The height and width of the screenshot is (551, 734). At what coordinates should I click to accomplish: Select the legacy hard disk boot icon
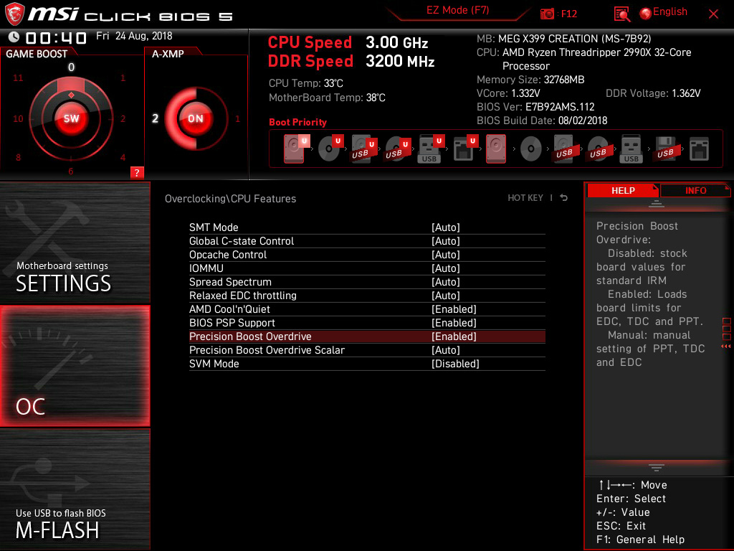pos(496,149)
